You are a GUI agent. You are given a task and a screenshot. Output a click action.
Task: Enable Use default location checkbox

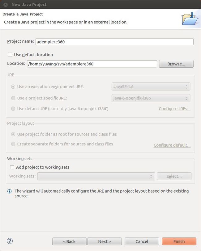(x=10, y=55)
